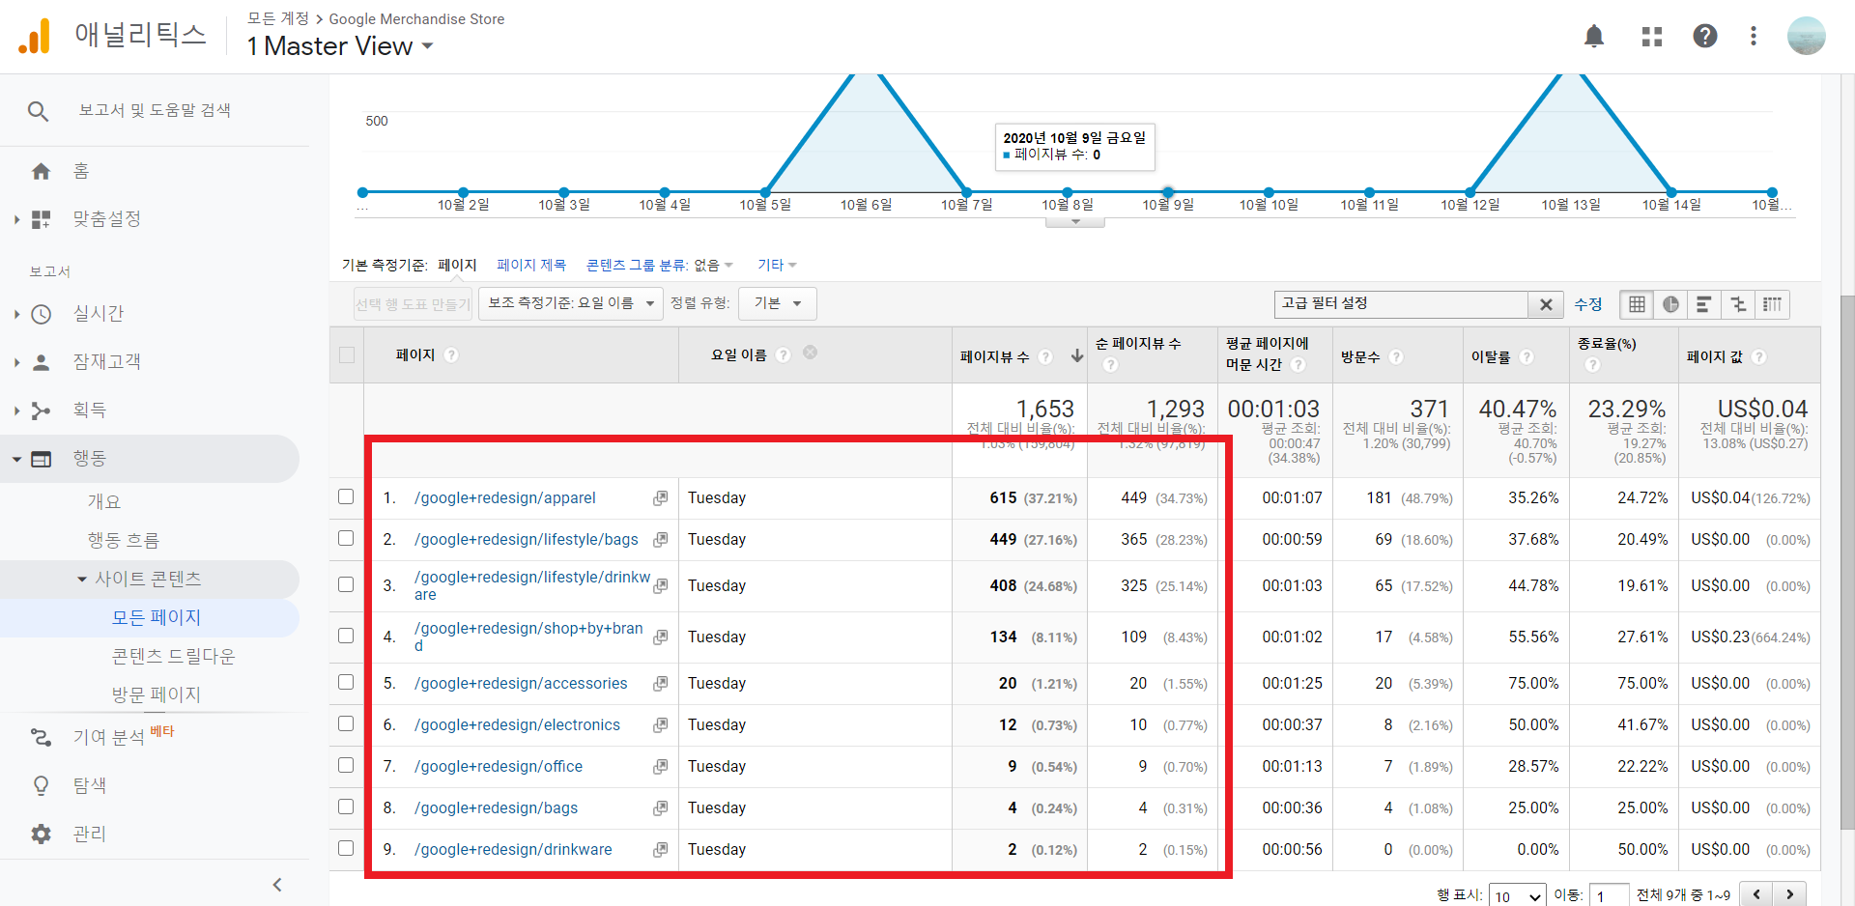Clear the advanced filter with X

(1546, 304)
